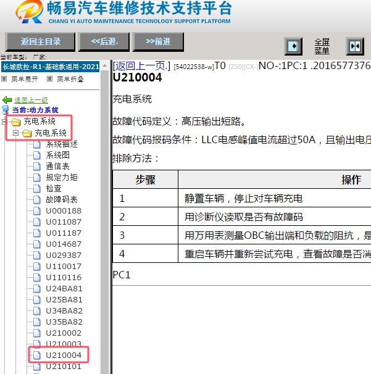Click the single-arrow panel collapse icon
The width and height of the screenshot is (371, 374).
(x=293, y=46)
